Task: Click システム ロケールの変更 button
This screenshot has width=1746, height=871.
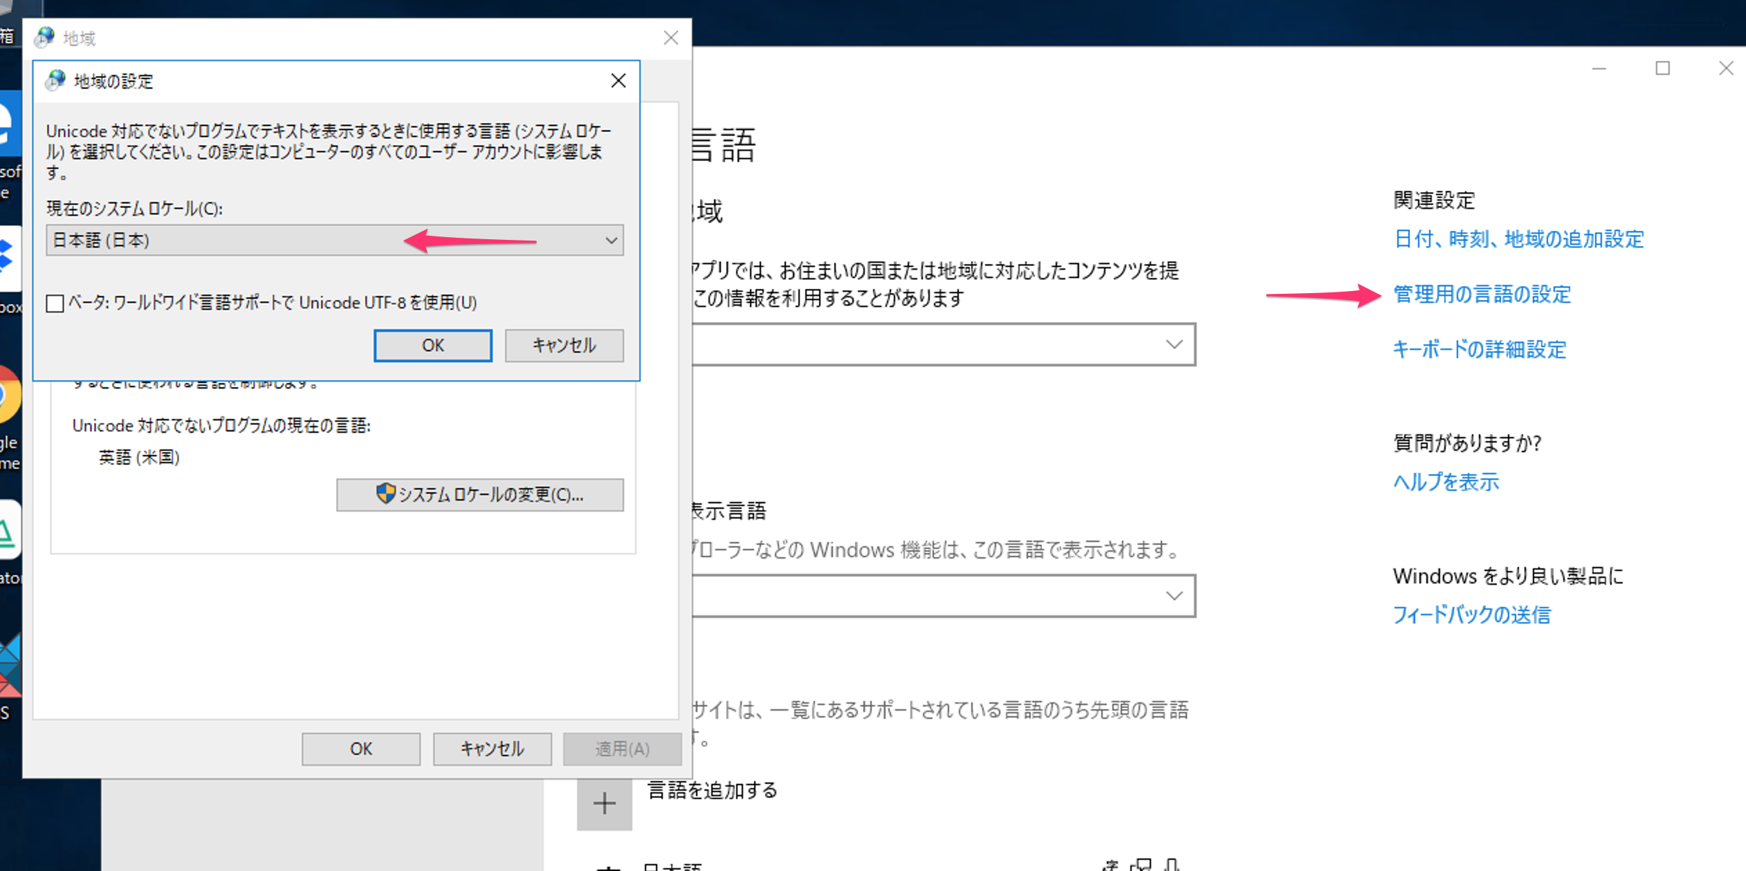Action: click(x=480, y=494)
